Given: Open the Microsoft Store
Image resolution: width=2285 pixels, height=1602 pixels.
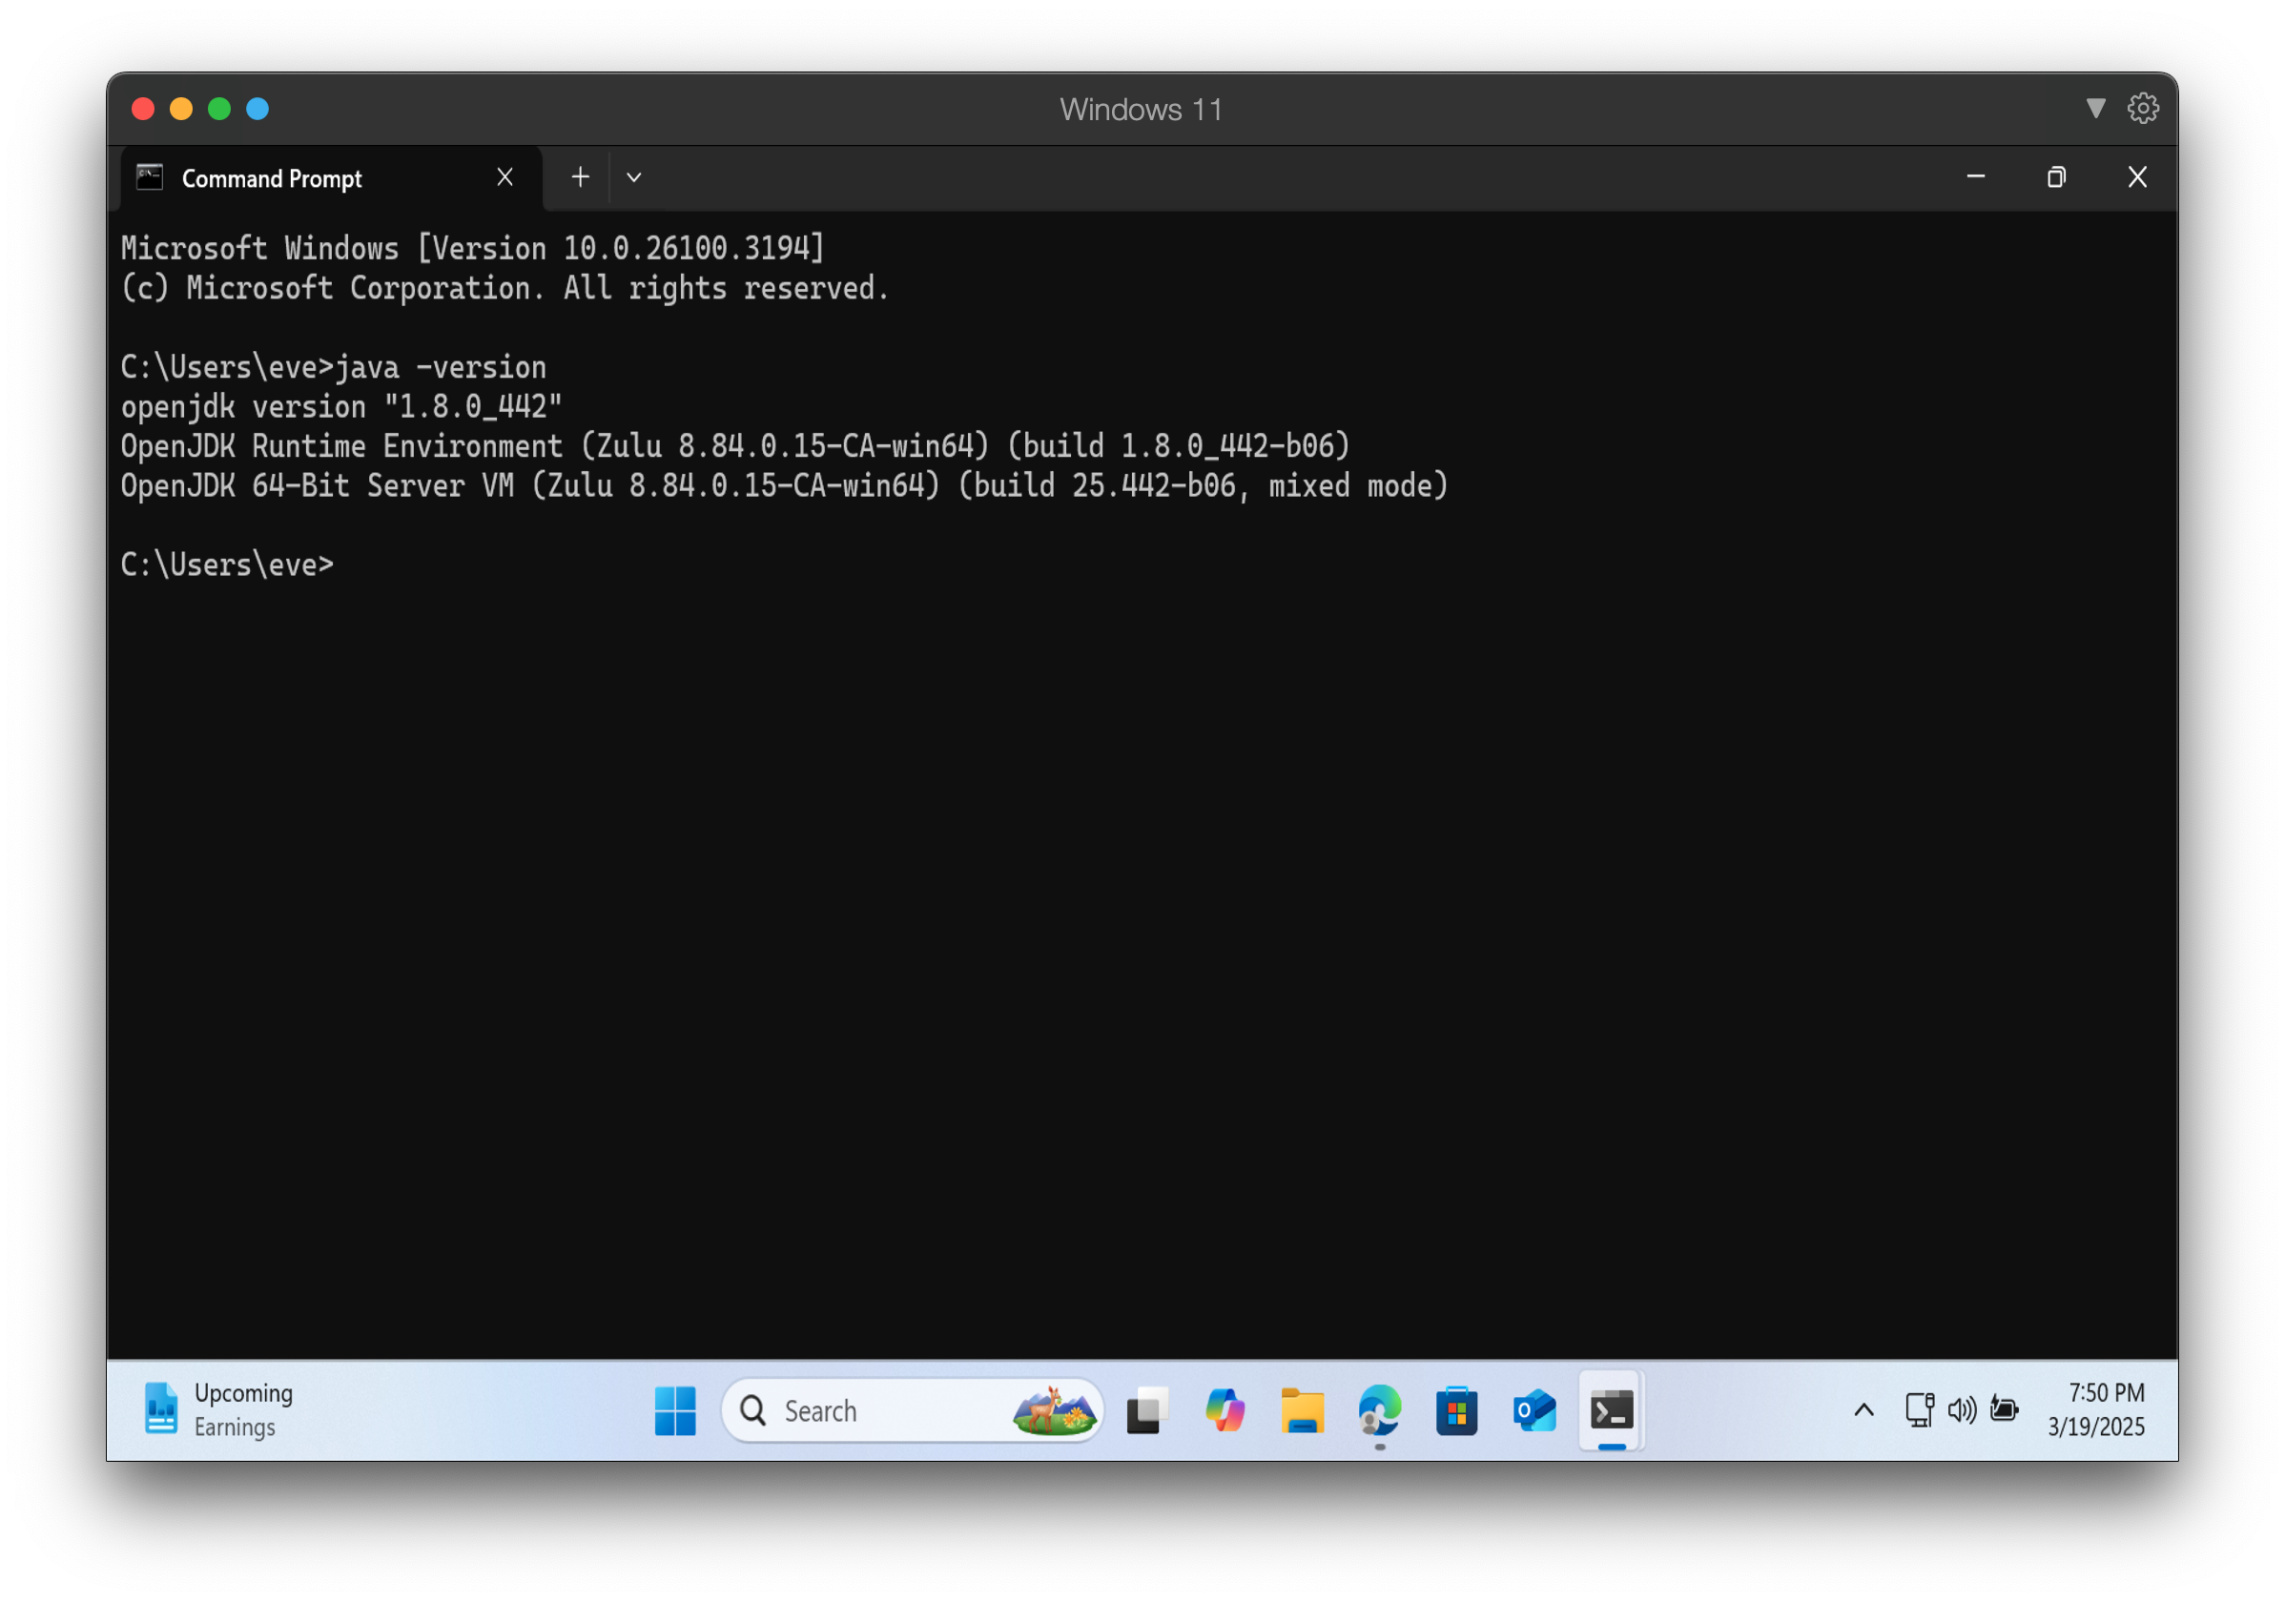Looking at the screenshot, I should click(x=1456, y=1410).
